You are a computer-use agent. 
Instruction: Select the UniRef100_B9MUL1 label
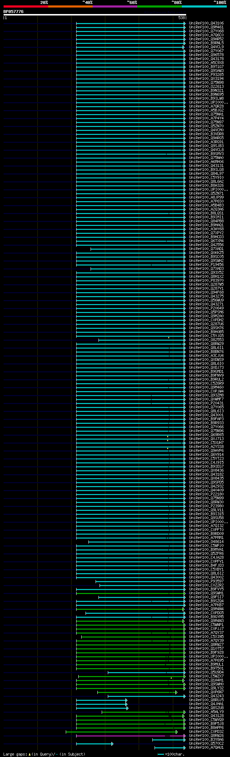pyautogui.click(x=206, y=665)
